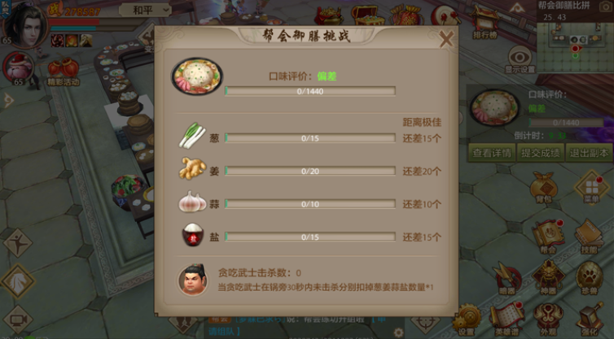Open the 神器 artifact icon
This screenshot has width=614, height=339.
pyautogui.click(x=548, y=278)
